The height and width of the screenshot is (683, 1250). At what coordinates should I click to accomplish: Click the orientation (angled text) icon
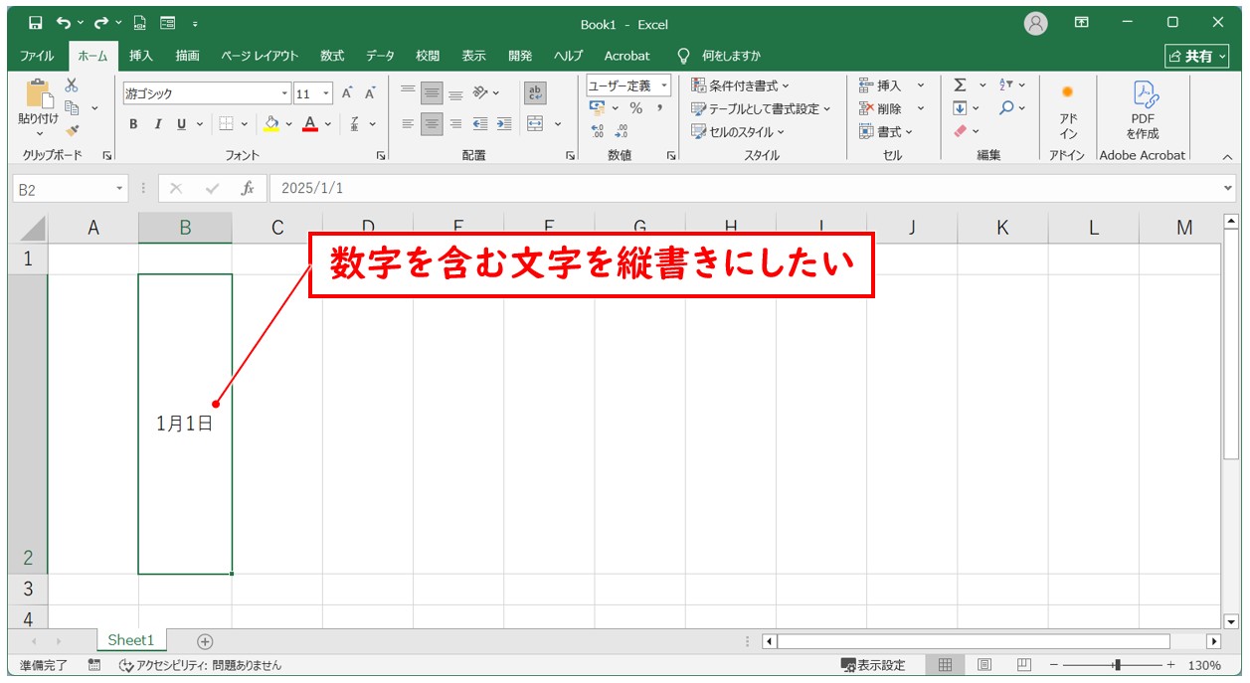tap(480, 92)
